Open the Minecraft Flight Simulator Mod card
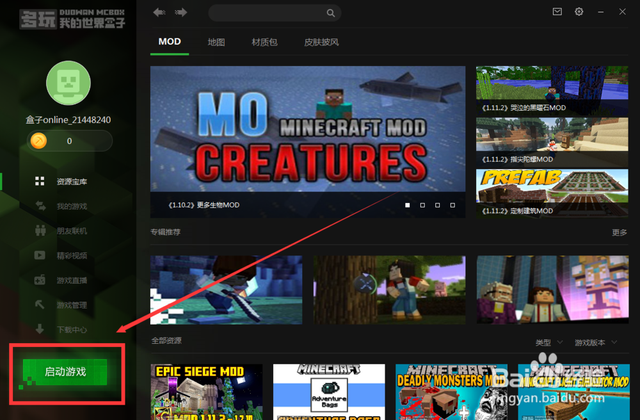The height and width of the screenshot is (420, 640). (574, 392)
